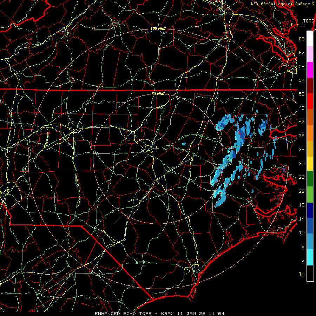Click the cyan 2 kft legend swatch
Viewport: 316px width, 316px height.
(310, 257)
